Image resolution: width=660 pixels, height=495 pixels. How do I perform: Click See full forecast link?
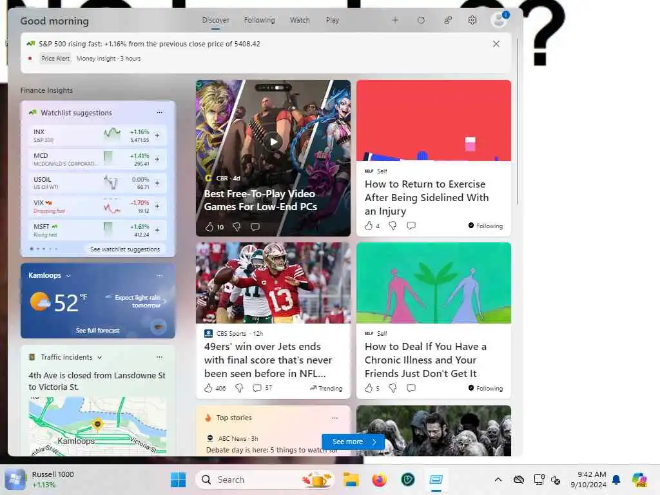click(98, 331)
